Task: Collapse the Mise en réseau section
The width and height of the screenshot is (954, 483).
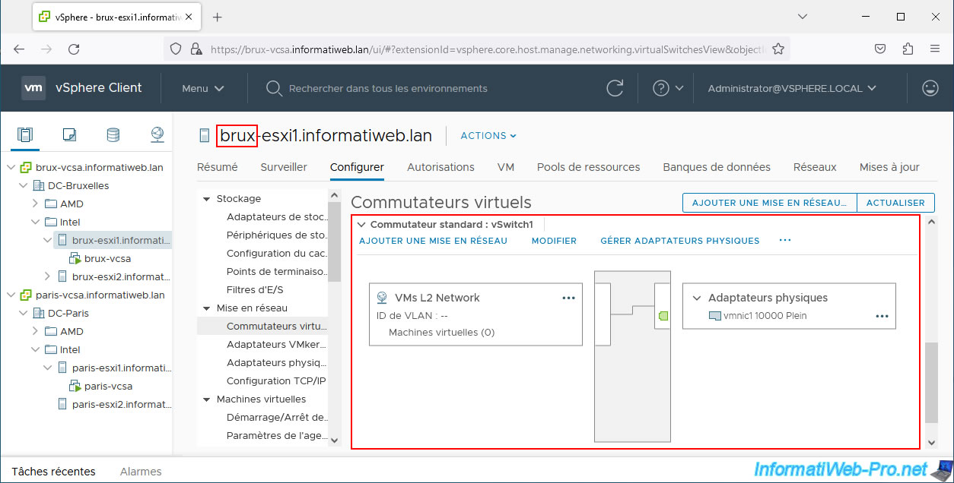Action: tap(205, 308)
